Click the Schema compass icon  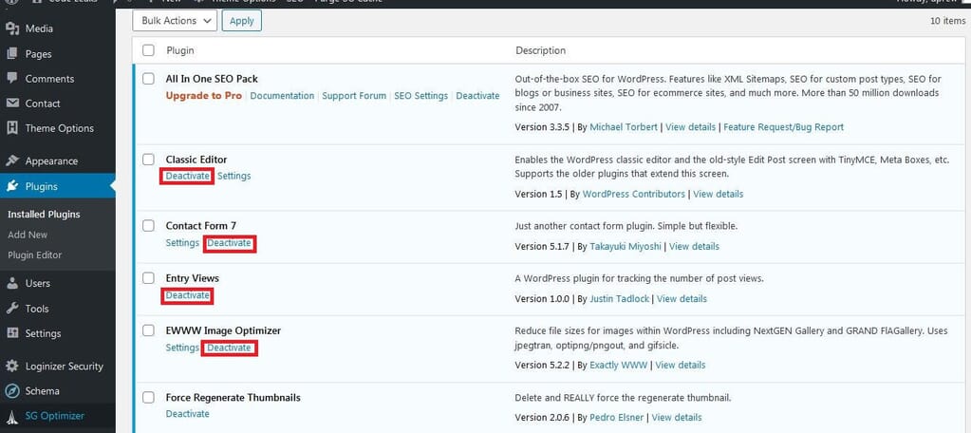(12, 391)
